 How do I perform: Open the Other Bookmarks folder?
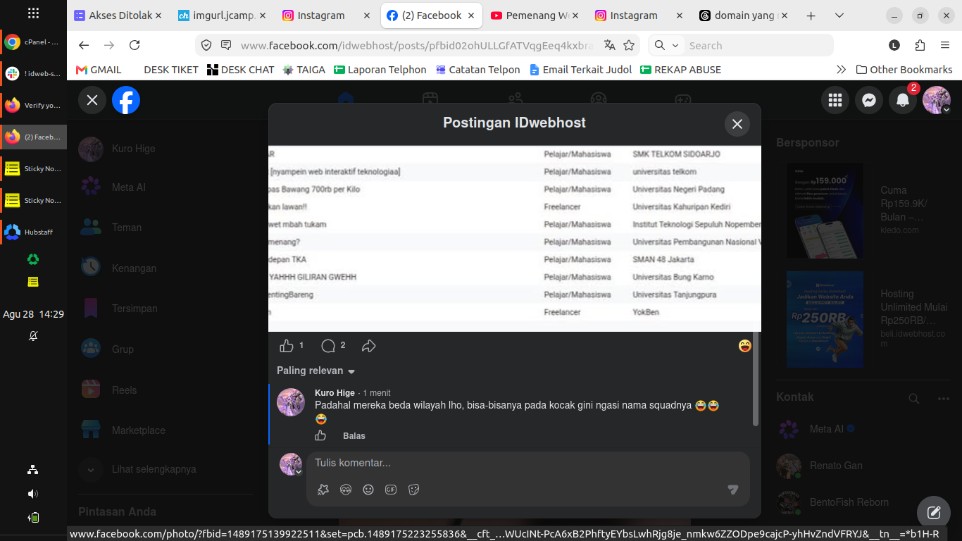coord(904,70)
